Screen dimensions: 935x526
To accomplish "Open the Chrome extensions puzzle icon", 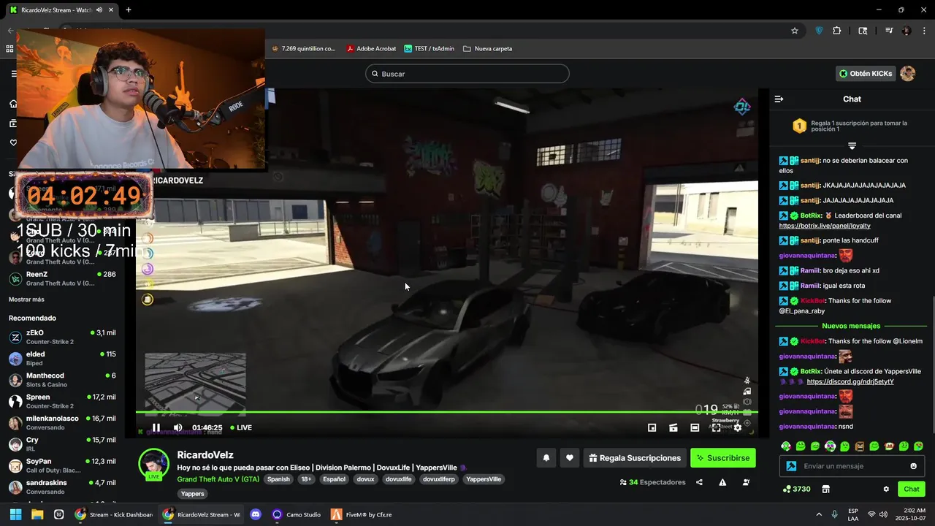I will 837,31.
